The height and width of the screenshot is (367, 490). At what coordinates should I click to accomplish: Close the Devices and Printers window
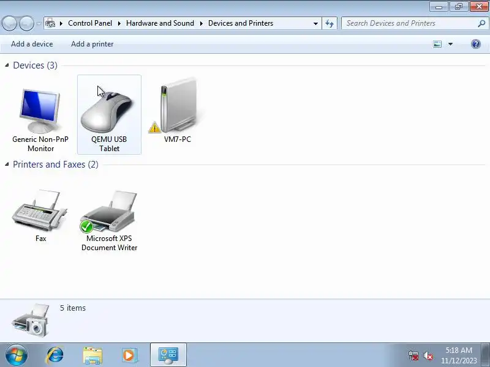(x=479, y=7)
